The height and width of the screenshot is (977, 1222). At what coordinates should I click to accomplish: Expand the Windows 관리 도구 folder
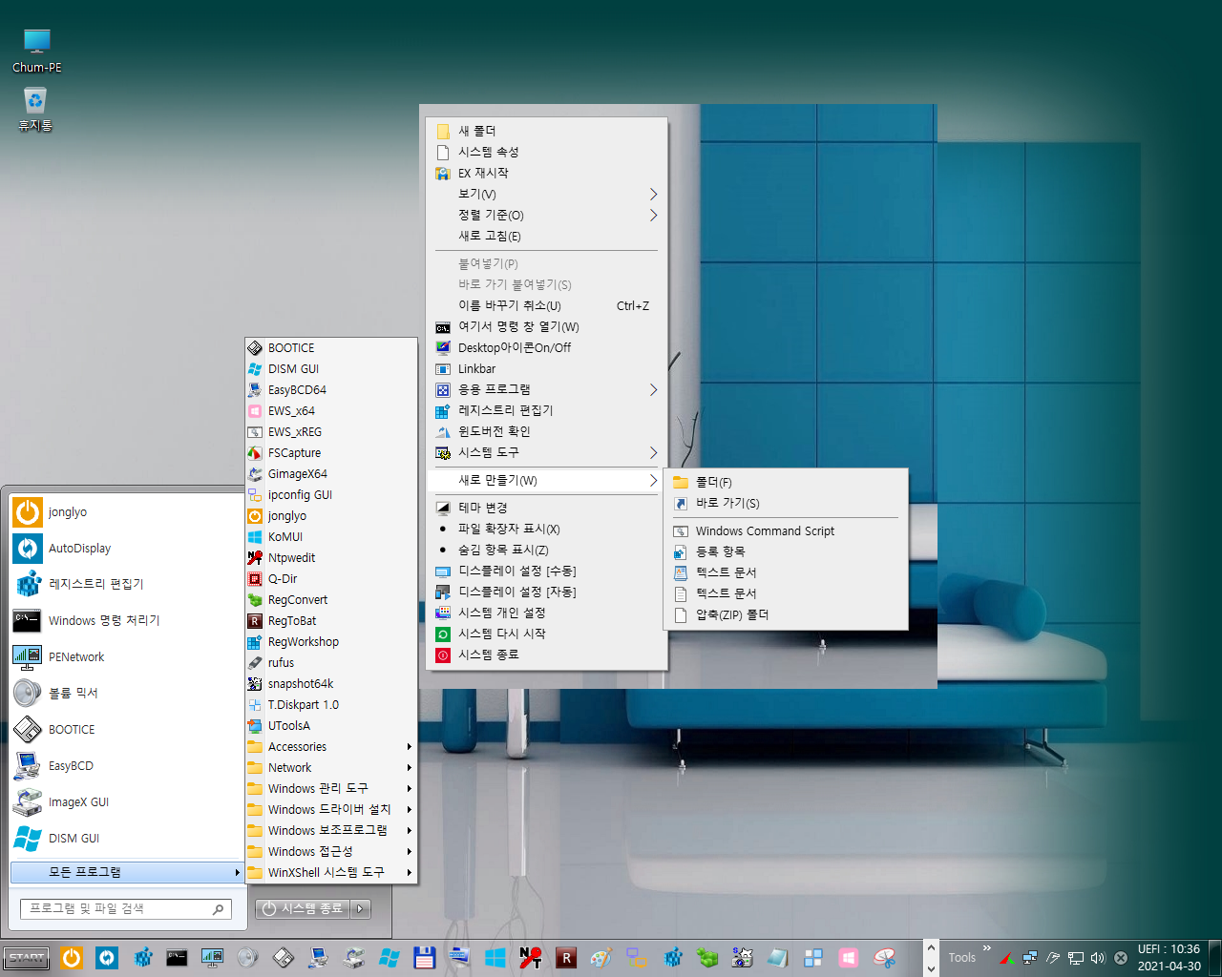pos(331,789)
